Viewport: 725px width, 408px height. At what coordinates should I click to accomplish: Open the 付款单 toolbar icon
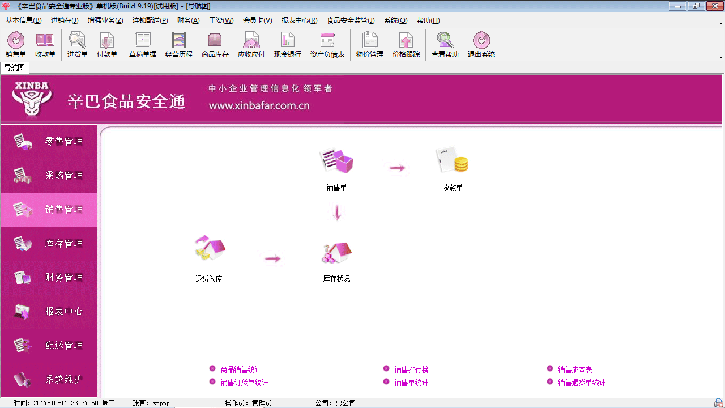(107, 45)
